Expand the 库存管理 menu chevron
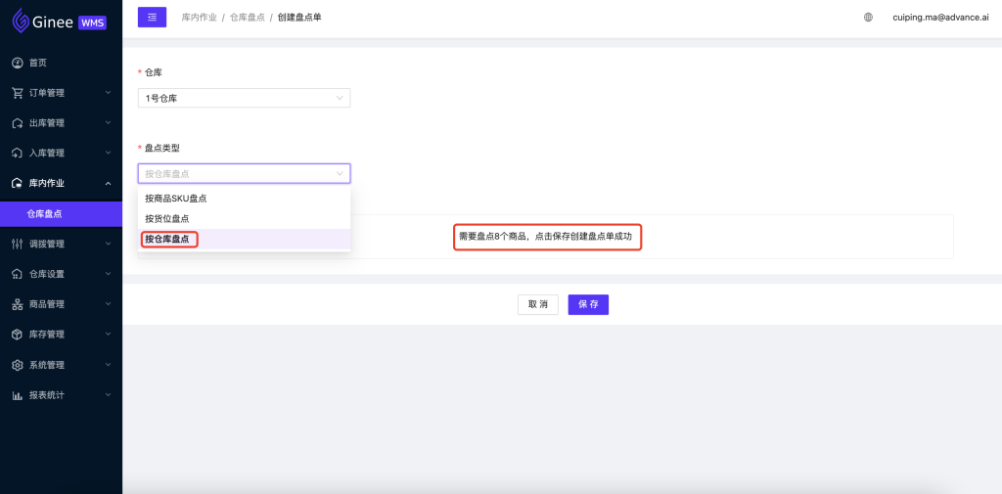The image size is (1002, 494). 108,335
